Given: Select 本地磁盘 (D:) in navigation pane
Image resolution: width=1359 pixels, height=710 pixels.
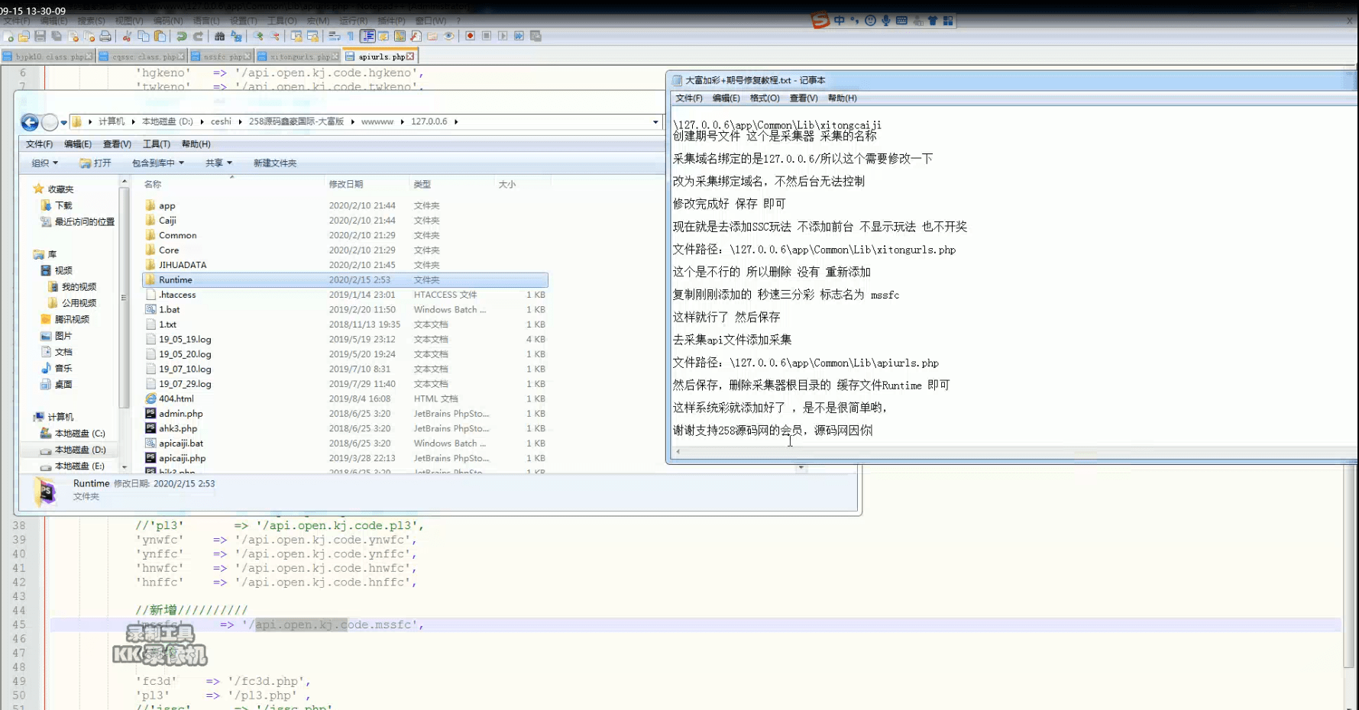Looking at the screenshot, I should coord(80,450).
